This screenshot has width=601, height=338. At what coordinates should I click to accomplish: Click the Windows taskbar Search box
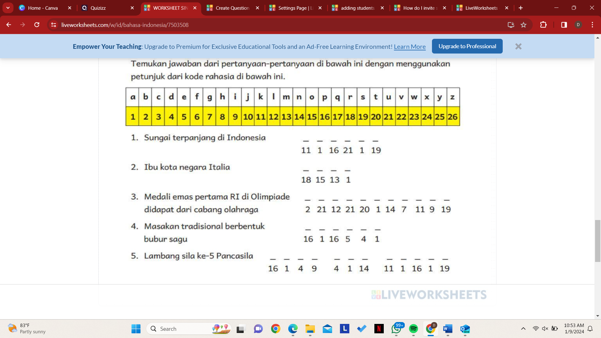click(x=188, y=329)
